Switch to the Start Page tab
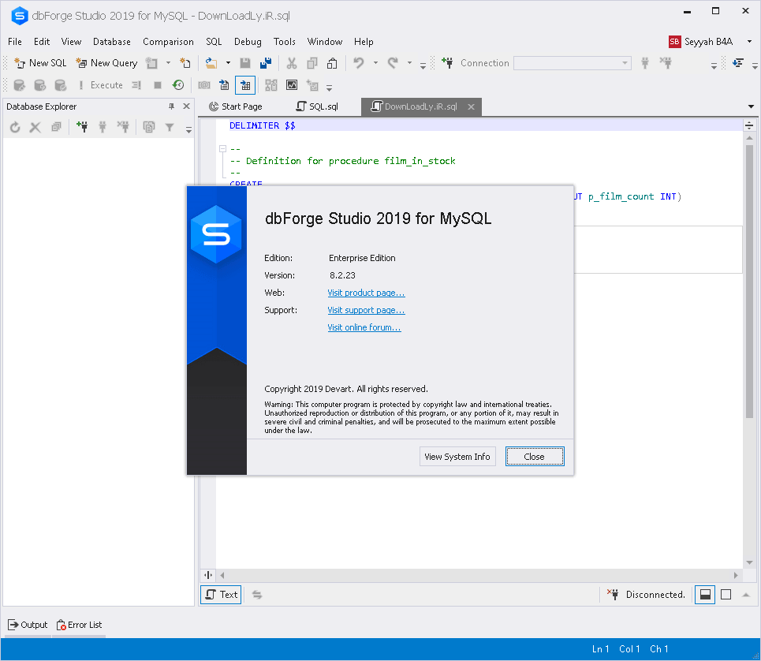 point(237,106)
